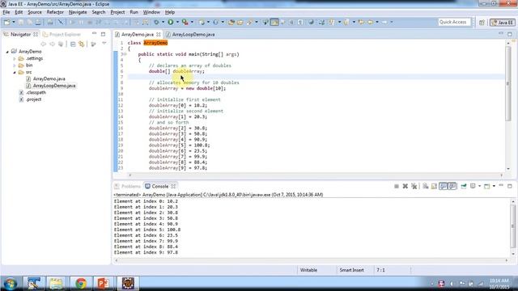The width and height of the screenshot is (518, 291).
Task: Toggle the highlighted Mark Occurrences toolbar button
Action: coord(274,22)
